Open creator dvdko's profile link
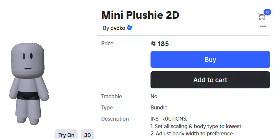This screenshot has height=139, width=279. [x=118, y=28]
